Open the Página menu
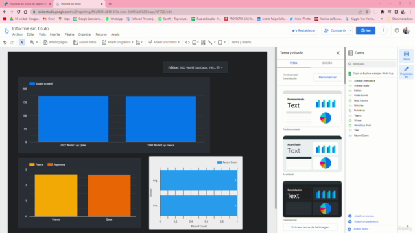 [x=69, y=34]
